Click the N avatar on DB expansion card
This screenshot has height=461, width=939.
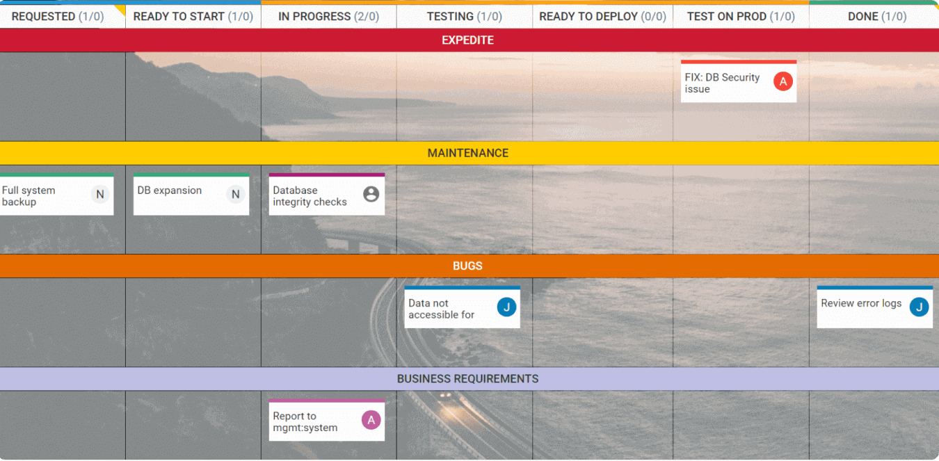coord(234,194)
